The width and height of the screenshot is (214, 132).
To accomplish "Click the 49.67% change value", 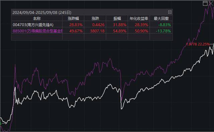I will pyautogui.click(x=76, y=31).
